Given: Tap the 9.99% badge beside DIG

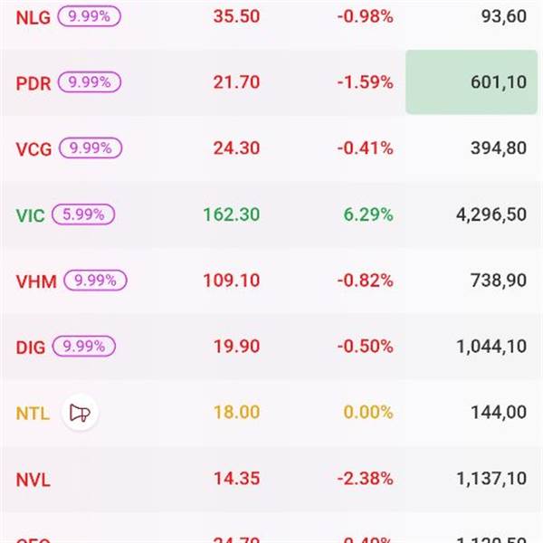Looking at the screenshot, I should [x=83, y=347].
